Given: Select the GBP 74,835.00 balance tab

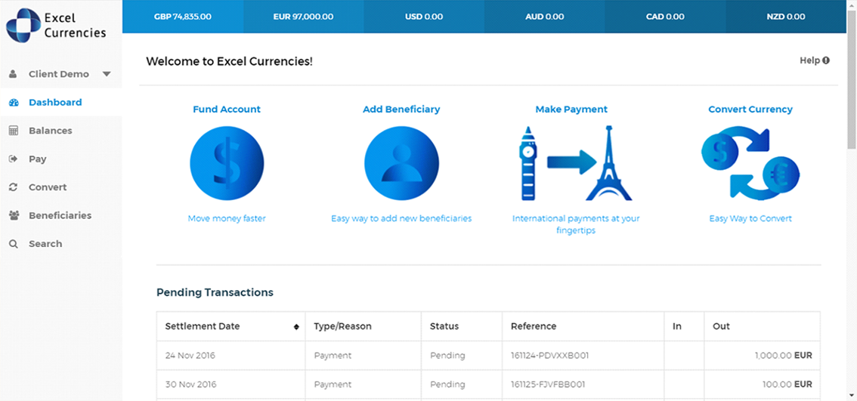Looking at the screenshot, I should tap(182, 17).
